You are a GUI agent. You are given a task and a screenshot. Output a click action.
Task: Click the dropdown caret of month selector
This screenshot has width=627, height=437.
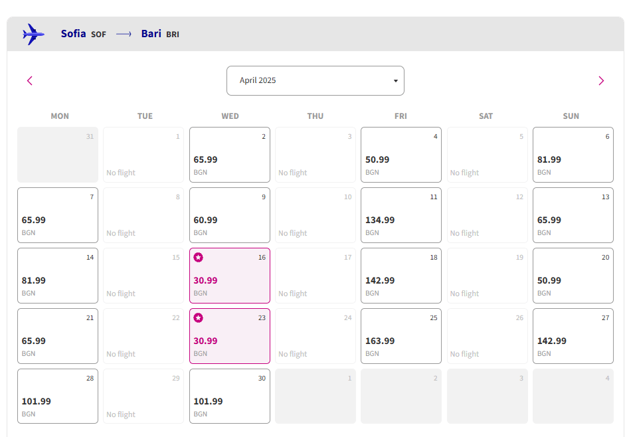pos(396,81)
